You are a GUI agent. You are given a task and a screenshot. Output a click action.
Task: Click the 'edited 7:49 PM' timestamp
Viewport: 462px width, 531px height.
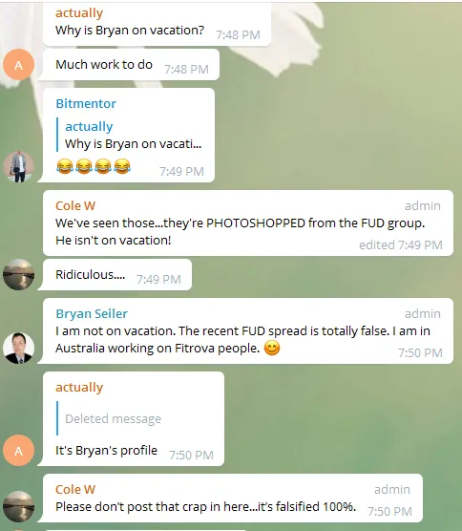tap(401, 244)
